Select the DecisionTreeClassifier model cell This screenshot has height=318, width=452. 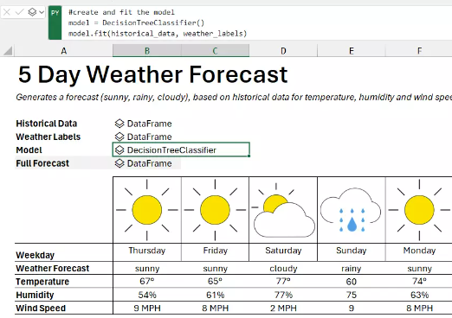[181, 149]
